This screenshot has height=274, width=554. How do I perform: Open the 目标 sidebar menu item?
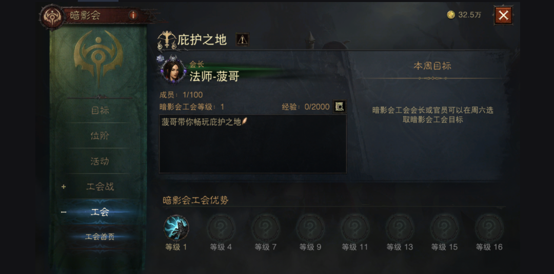click(100, 111)
